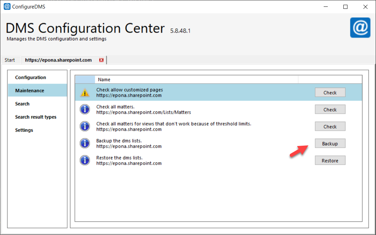The width and height of the screenshot is (376, 235).
Task: Click the info icon on the threshold limits row
Action: pos(85,126)
